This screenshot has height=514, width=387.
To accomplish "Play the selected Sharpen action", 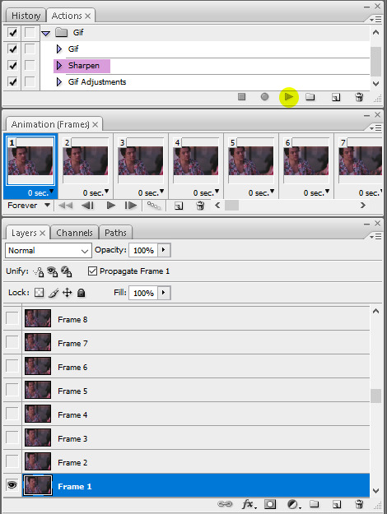I will 289,97.
